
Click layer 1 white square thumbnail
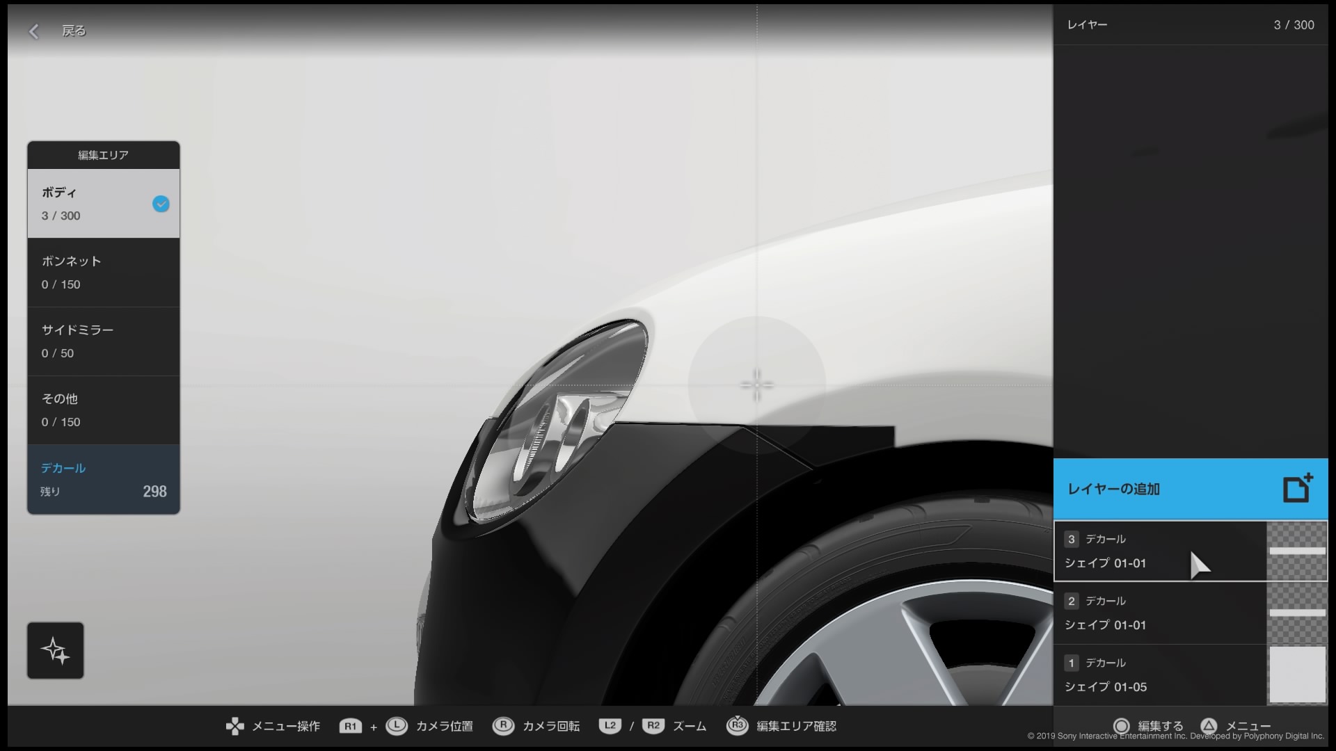pos(1297,675)
